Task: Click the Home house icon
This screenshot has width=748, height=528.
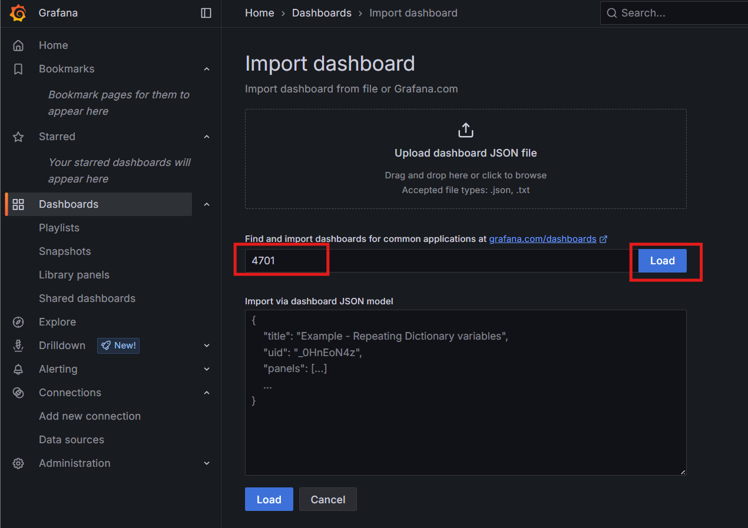Action: coord(18,45)
